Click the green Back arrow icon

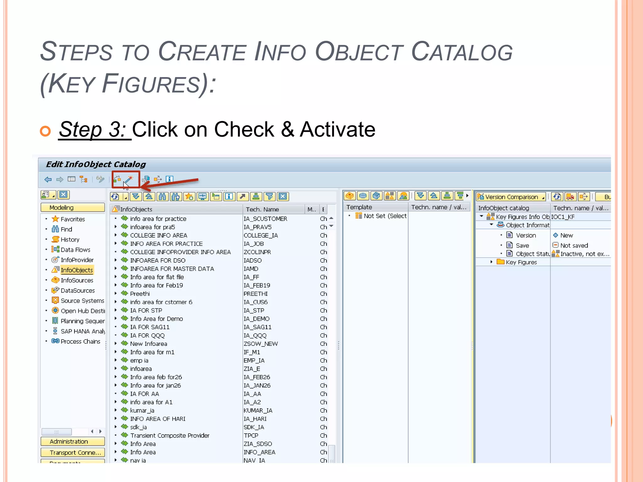click(x=48, y=179)
